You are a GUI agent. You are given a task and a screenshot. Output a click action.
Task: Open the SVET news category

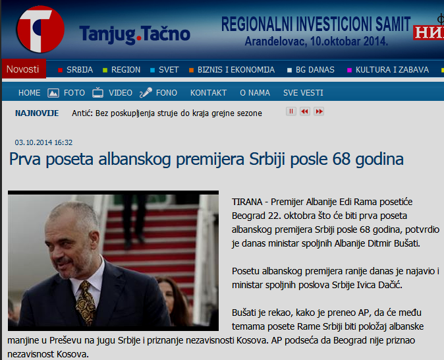click(169, 70)
